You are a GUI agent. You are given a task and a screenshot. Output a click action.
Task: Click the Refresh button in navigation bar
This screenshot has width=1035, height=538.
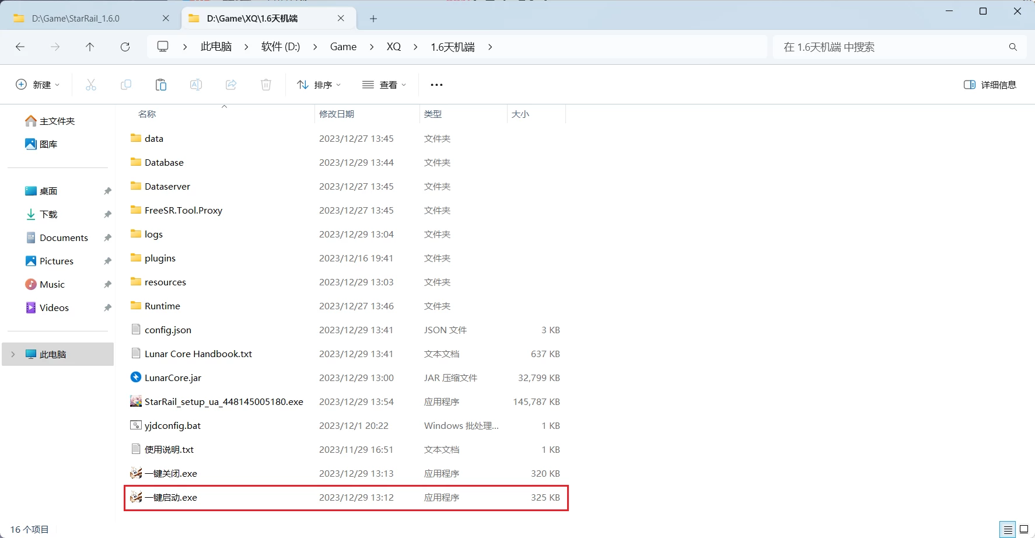125,47
